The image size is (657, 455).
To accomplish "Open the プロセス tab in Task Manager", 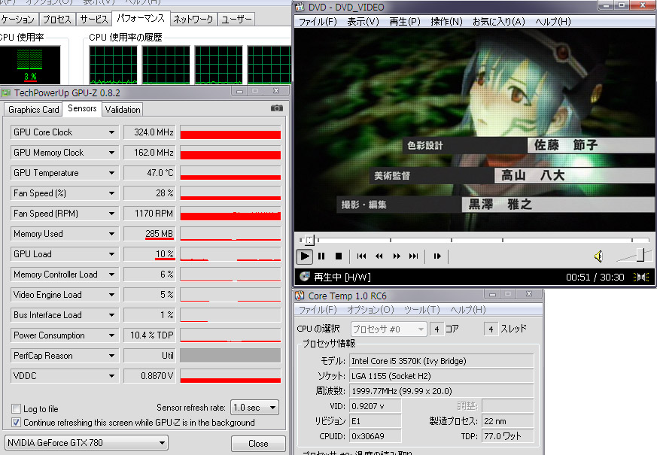I will pyautogui.click(x=57, y=20).
